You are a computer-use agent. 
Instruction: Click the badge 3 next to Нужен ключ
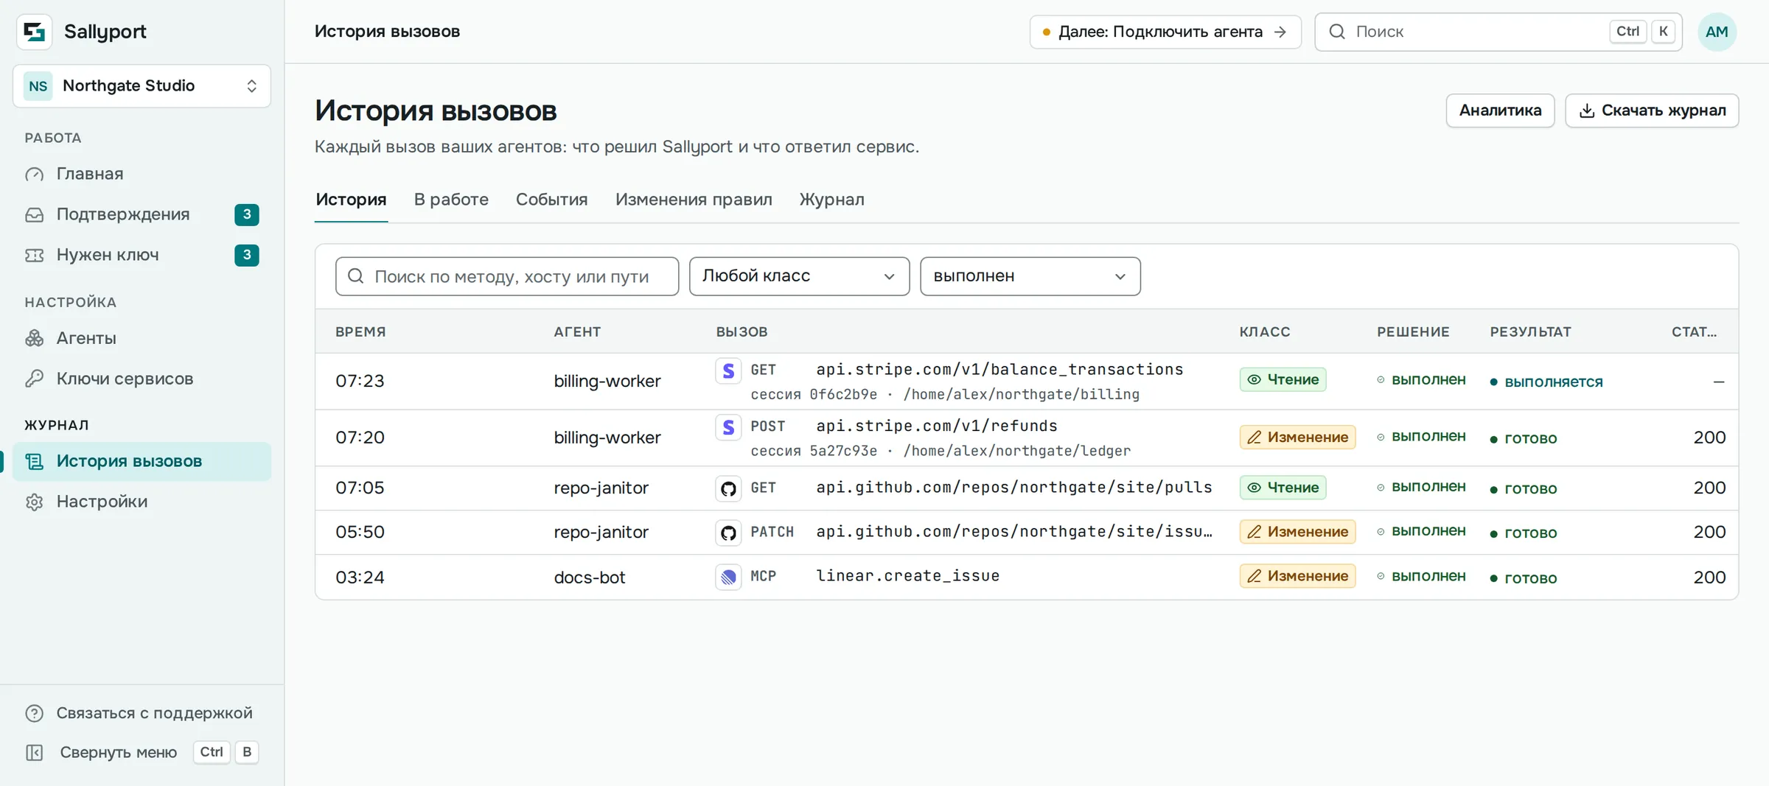click(247, 255)
